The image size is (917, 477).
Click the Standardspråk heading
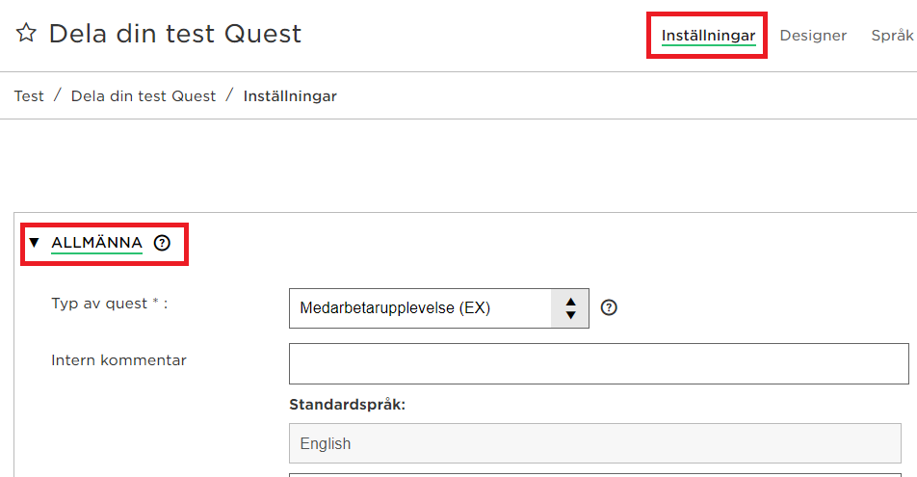(x=347, y=405)
